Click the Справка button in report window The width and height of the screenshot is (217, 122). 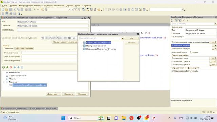(82, 94)
